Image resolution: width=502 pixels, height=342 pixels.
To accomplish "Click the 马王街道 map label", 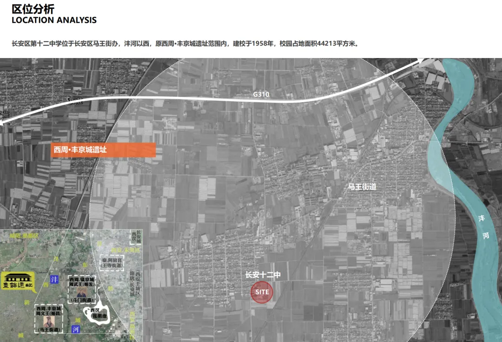I will tap(362, 187).
